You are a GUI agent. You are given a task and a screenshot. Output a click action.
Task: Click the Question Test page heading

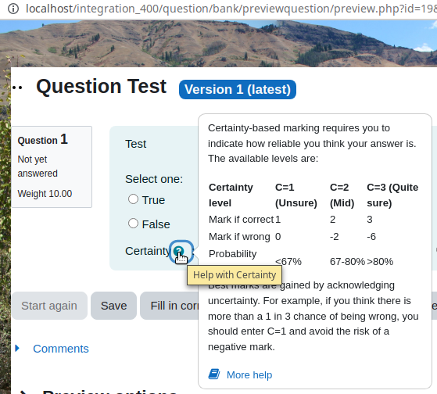pyautogui.click(x=102, y=86)
